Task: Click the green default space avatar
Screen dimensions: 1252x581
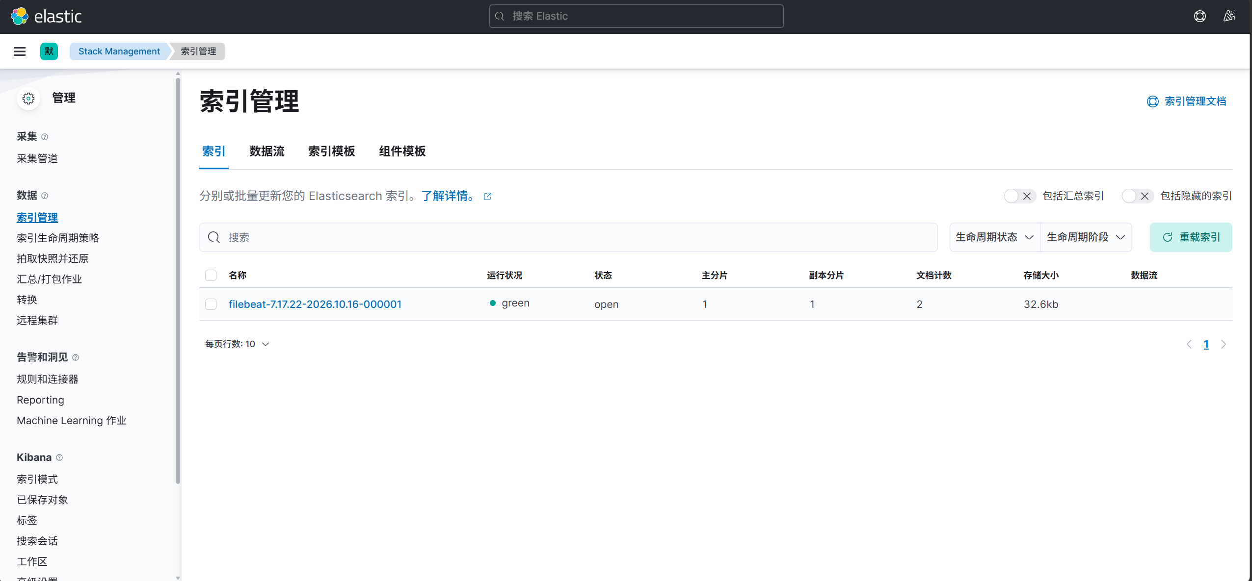Action: [49, 51]
